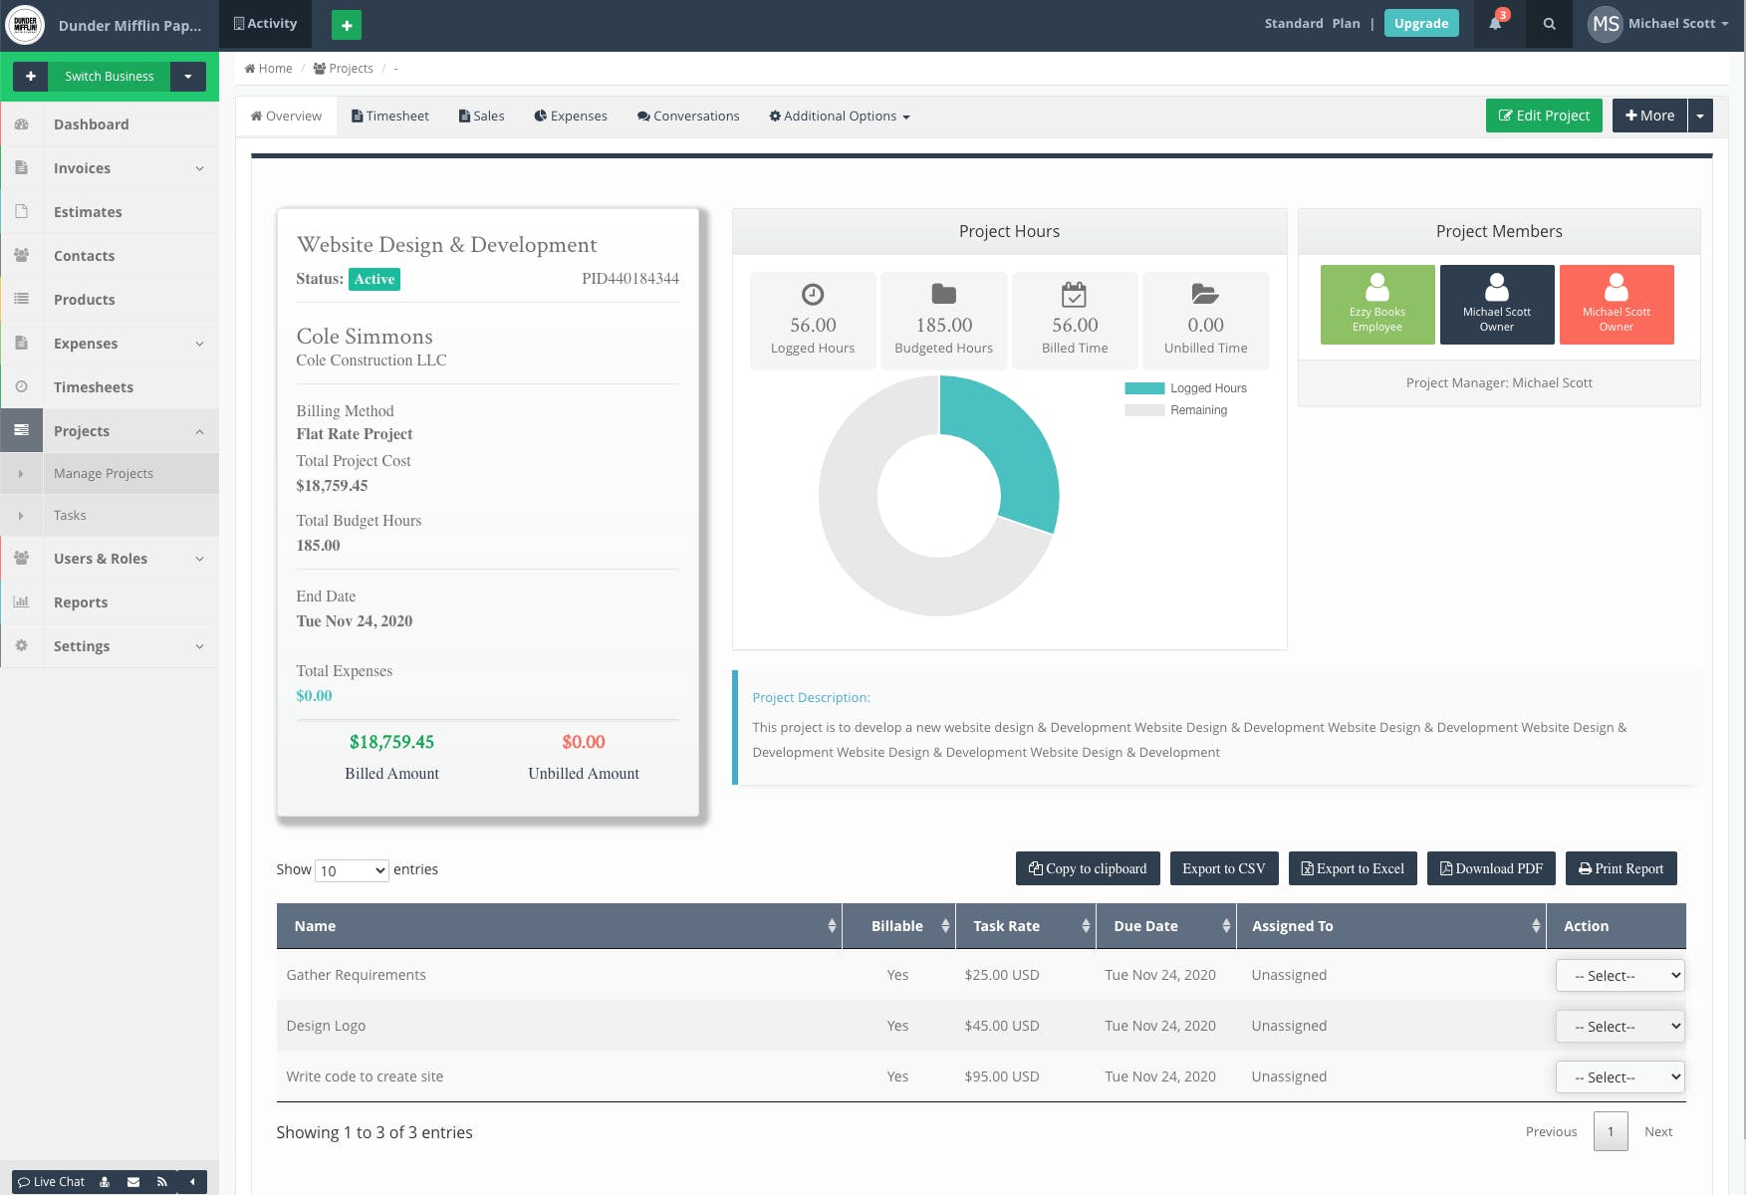Select the Ezzy Books Employee member tile
Image resolution: width=1746 pixels, height=1195 pixels.
(1377, 305)
